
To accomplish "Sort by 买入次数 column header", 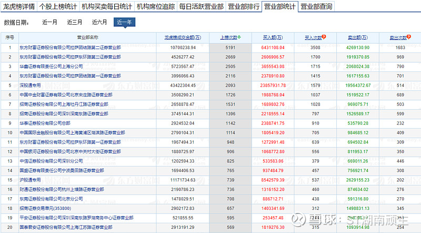I will 313,37.
